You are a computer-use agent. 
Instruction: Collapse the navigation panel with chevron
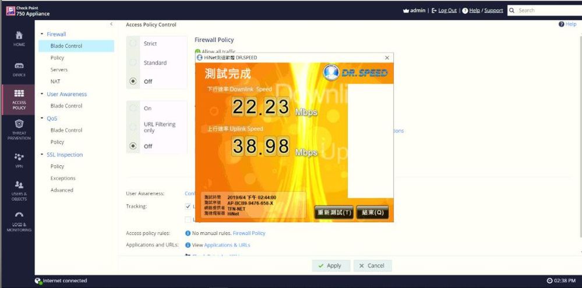111,24
